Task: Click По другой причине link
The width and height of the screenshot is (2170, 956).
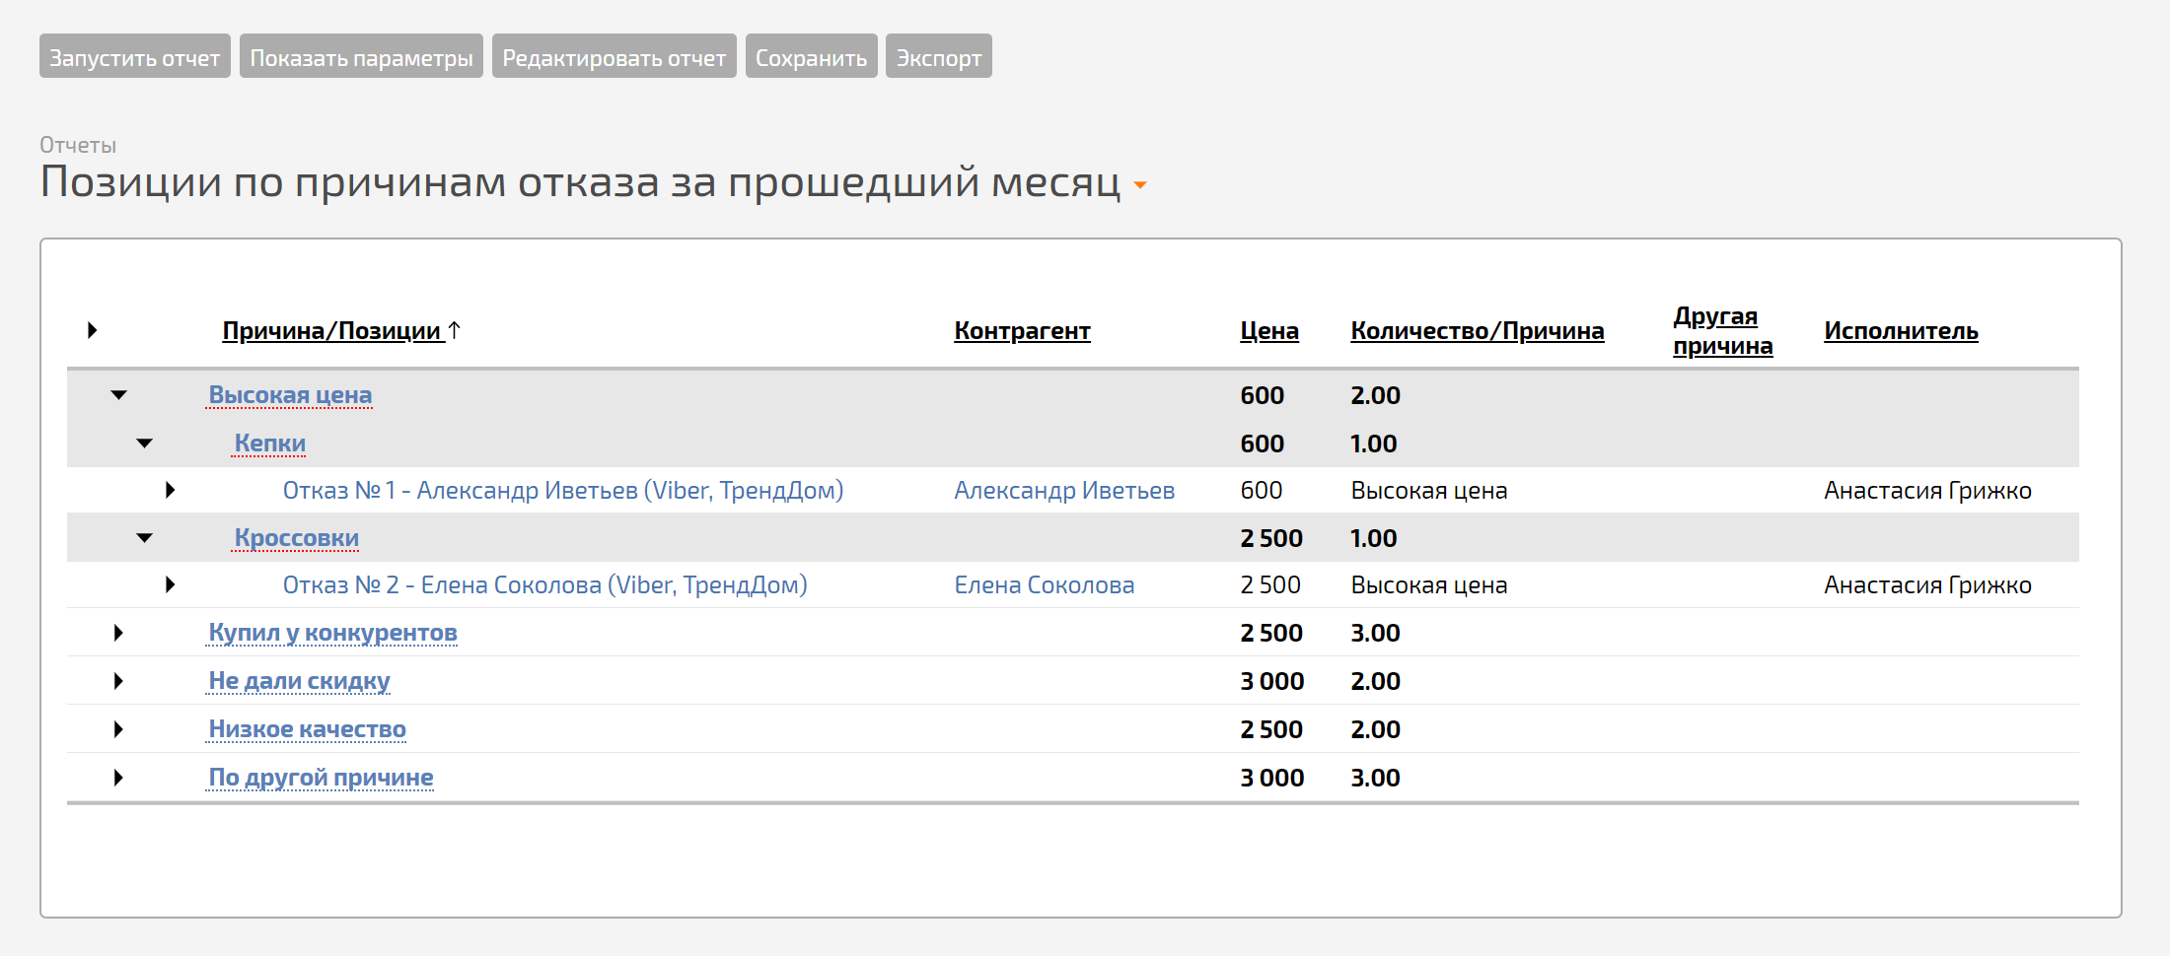Action: 321,777
